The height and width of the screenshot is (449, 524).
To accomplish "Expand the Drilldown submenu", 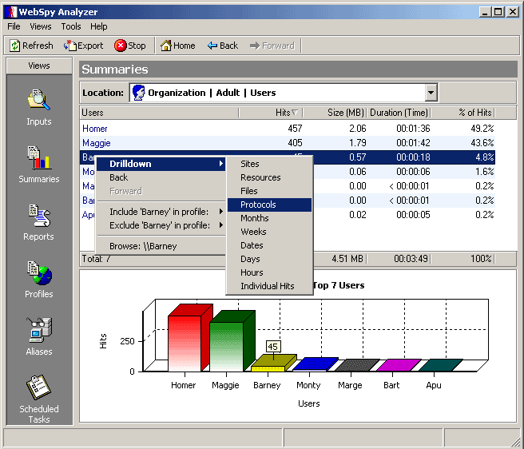I will 161,164.
